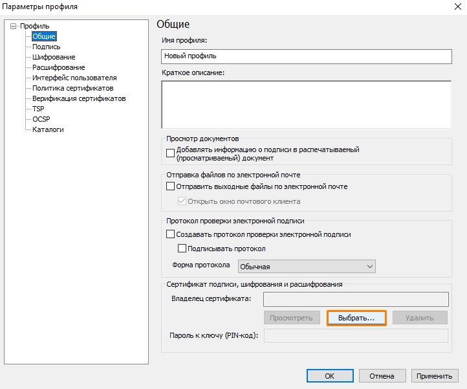Select Верификация сертификатов item
Image resolution: width=467 pixels, height=389 pixels.
[x=79, y=98]
